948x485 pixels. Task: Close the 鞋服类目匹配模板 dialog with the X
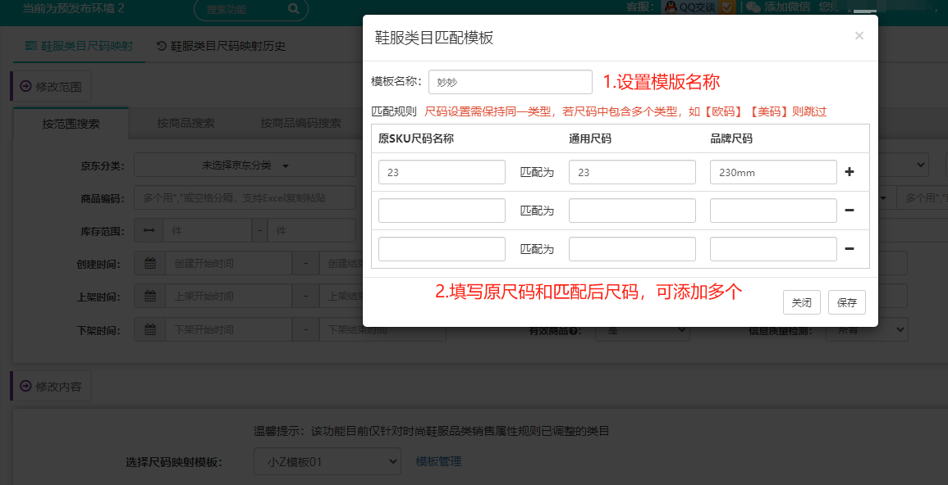coord(859,36)
